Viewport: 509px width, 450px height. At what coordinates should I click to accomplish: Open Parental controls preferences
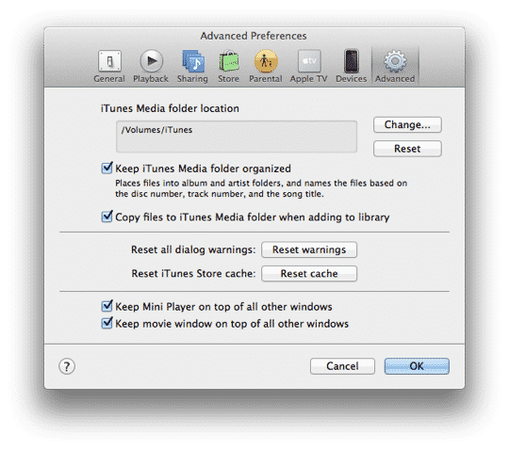(x=266, y=66)
